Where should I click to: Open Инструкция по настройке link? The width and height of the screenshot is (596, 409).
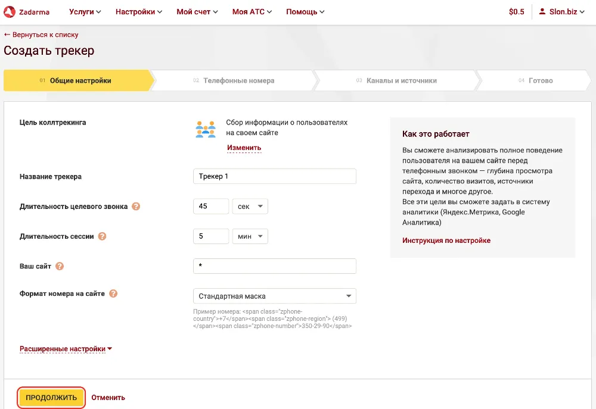(446, 241)
